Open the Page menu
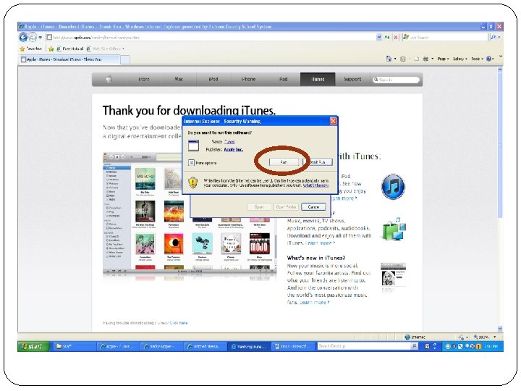The image size is (521, 391). point(443,59)
